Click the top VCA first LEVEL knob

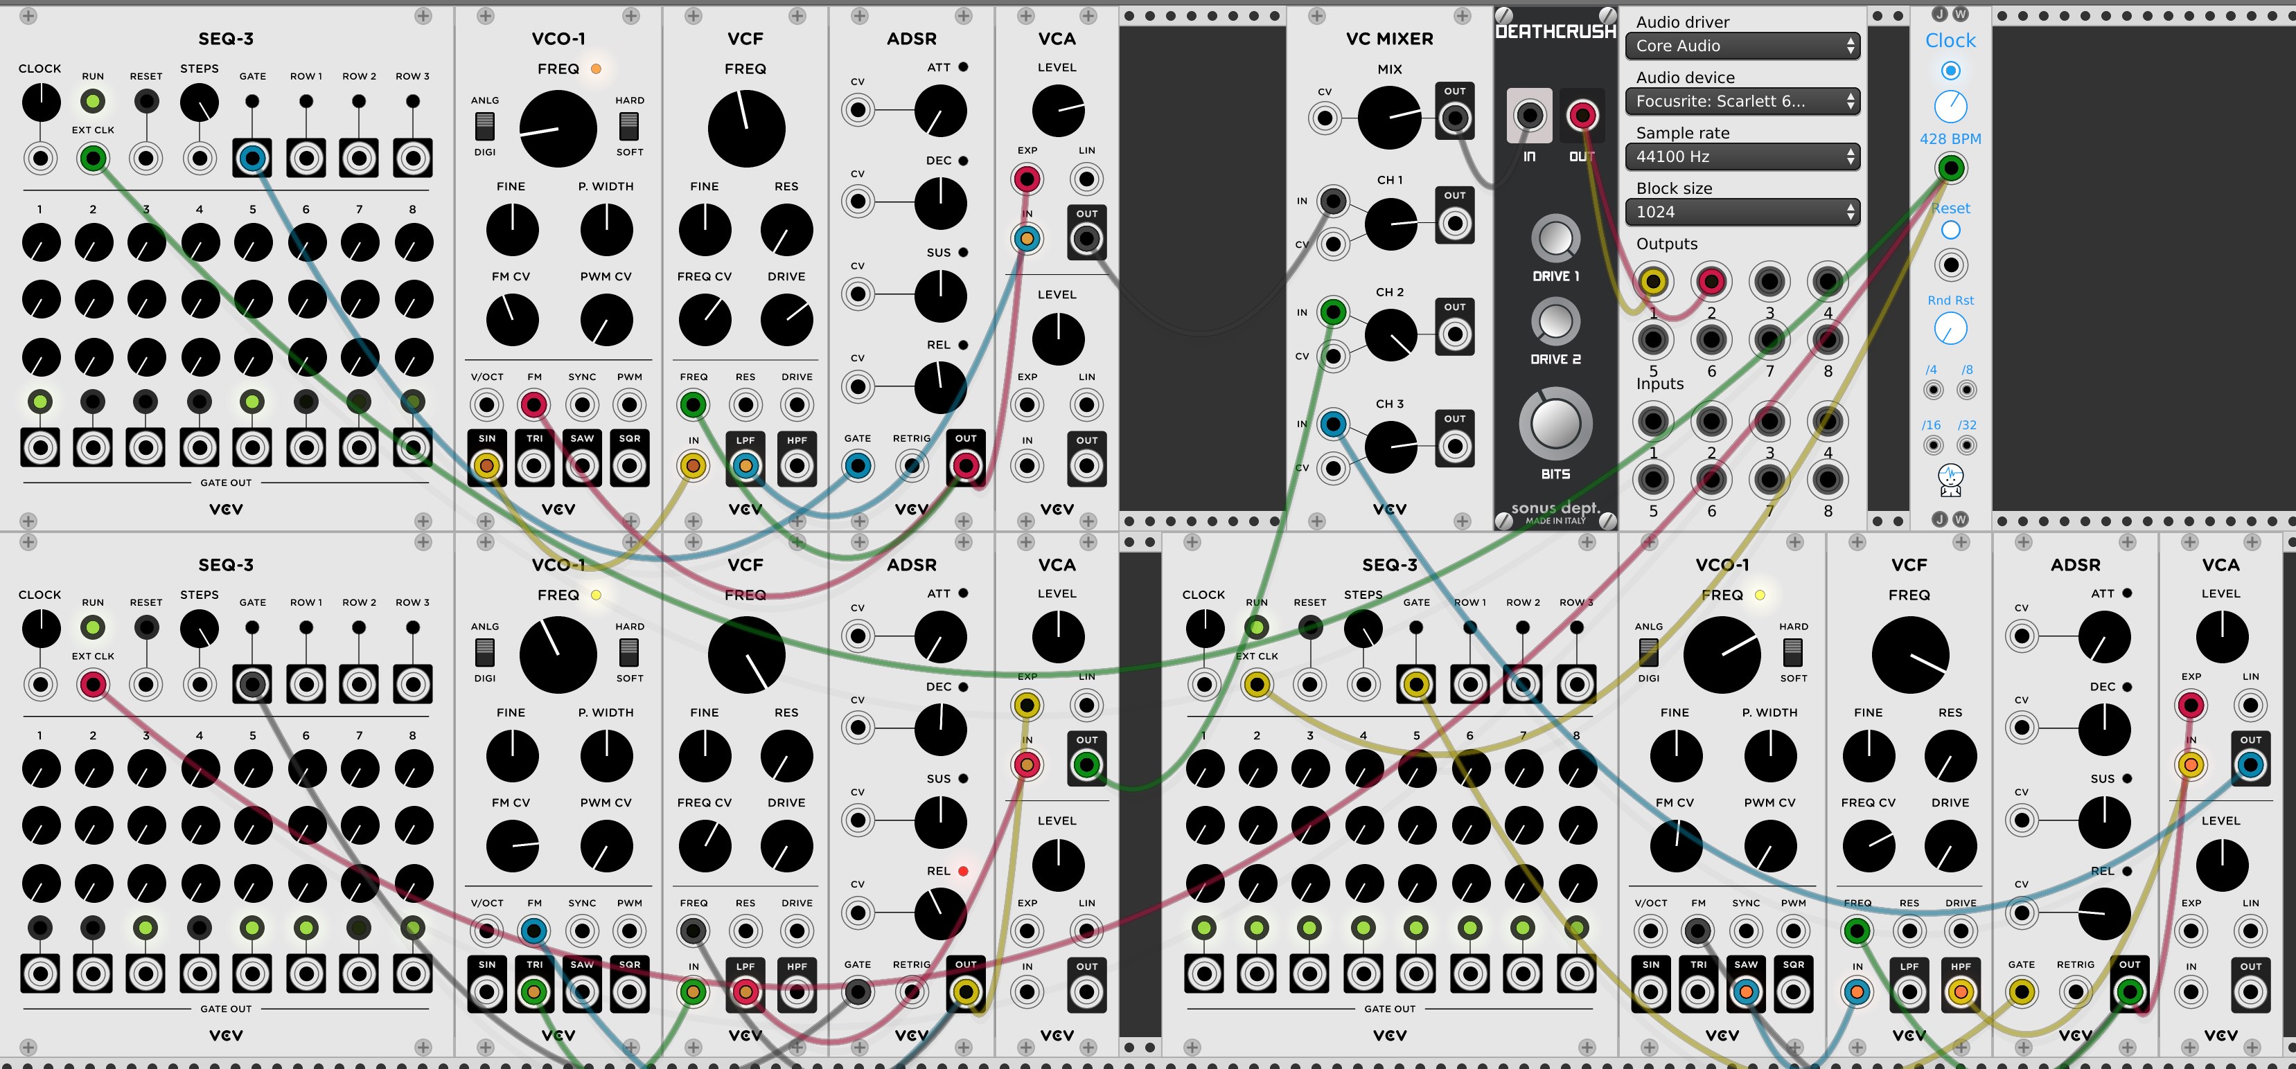[1058, 111]
